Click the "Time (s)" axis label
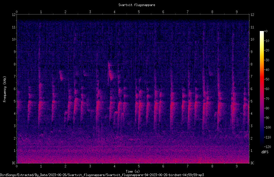 (133, 171)
